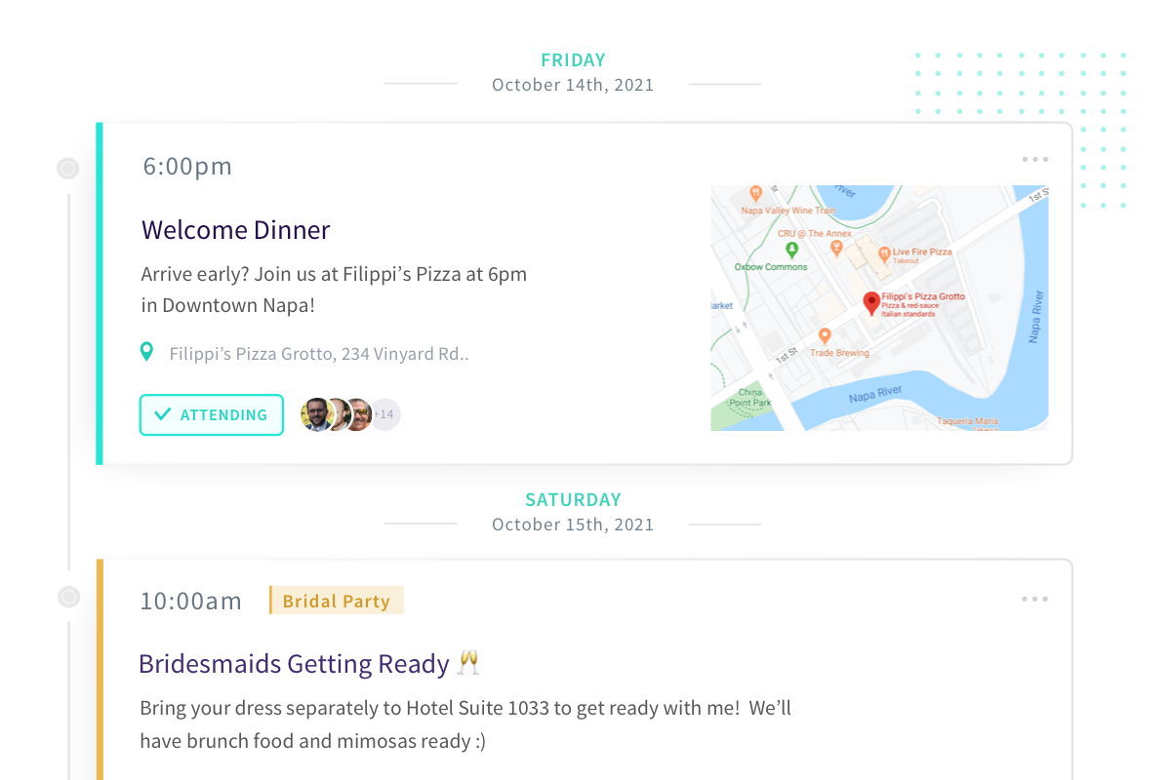Click the green Oxbow Commons park pin
This screenshot has height=780, width=1171.
pyautogui.click(x=791, y=251)
